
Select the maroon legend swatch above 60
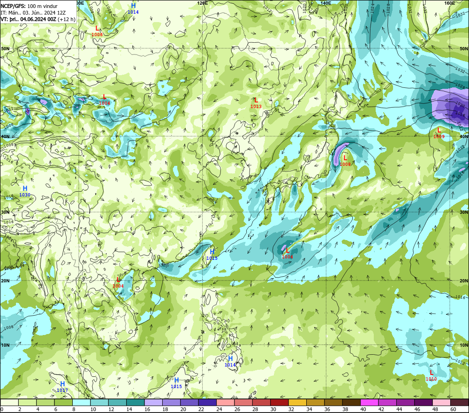click(x=460, y=402)
